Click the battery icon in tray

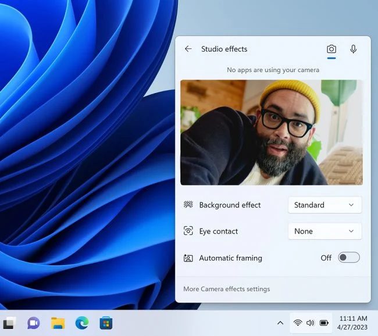(324, 323)
